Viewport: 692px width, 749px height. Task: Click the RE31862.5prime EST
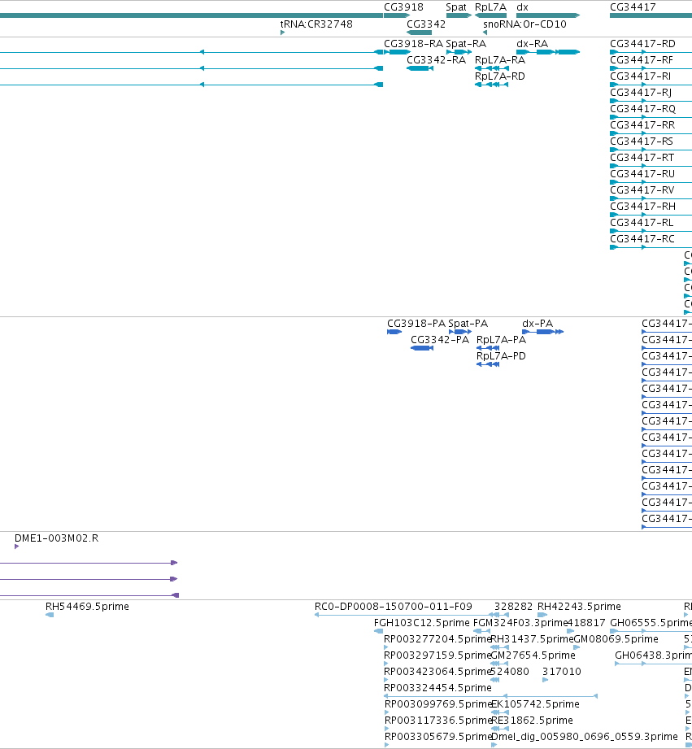tap(500, 729)
